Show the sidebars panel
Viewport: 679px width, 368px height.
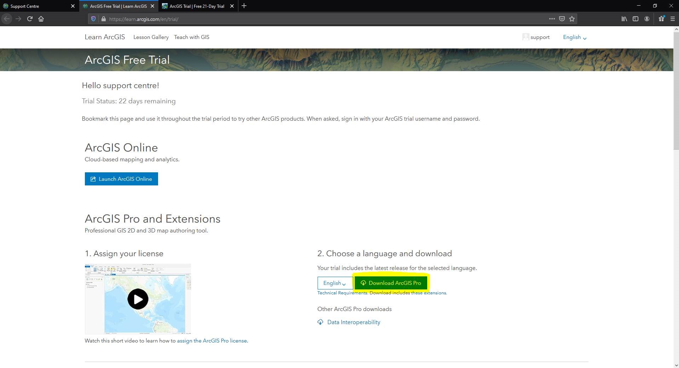(636, 19)
